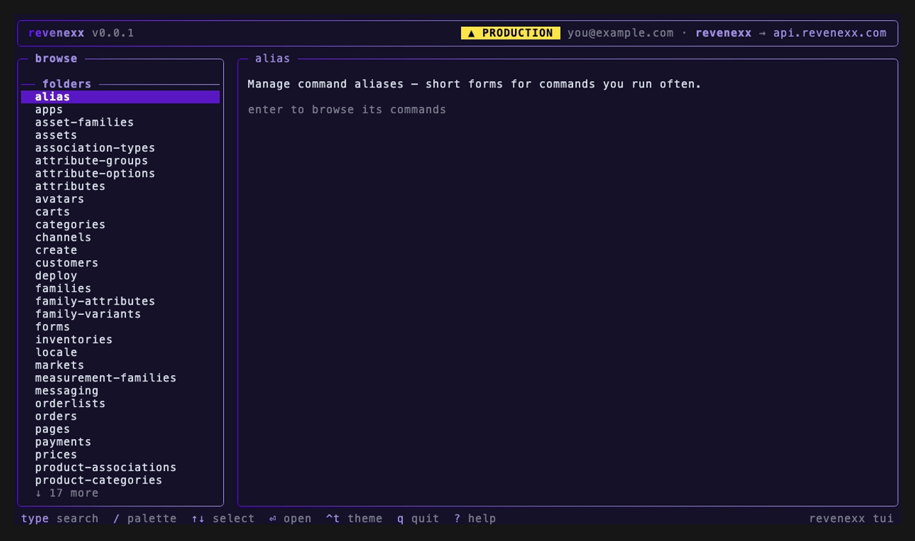Click the revenexx tenant name in header
Viewport: 915px width, 541px height.
pyautogui.click(x=723, y=33)
